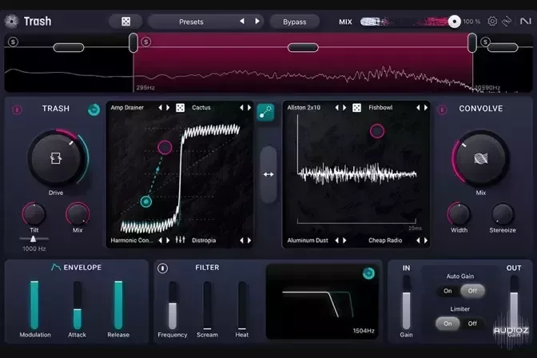
Task: Click the envelope Modulation slider
Action: 34,305
